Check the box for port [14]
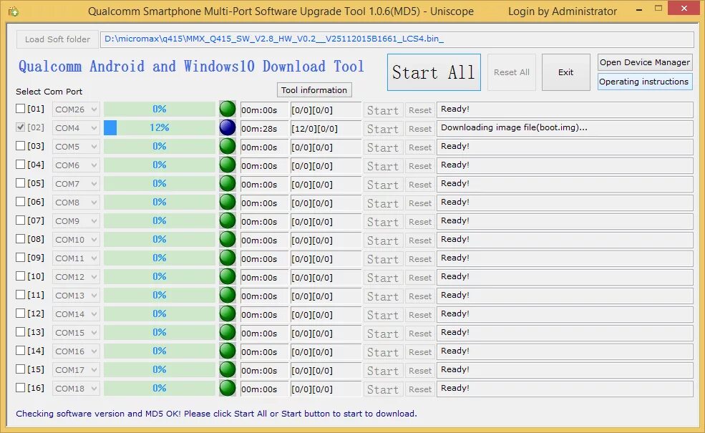The width and height of the screenshot is (705, 433). click(20, 350)
